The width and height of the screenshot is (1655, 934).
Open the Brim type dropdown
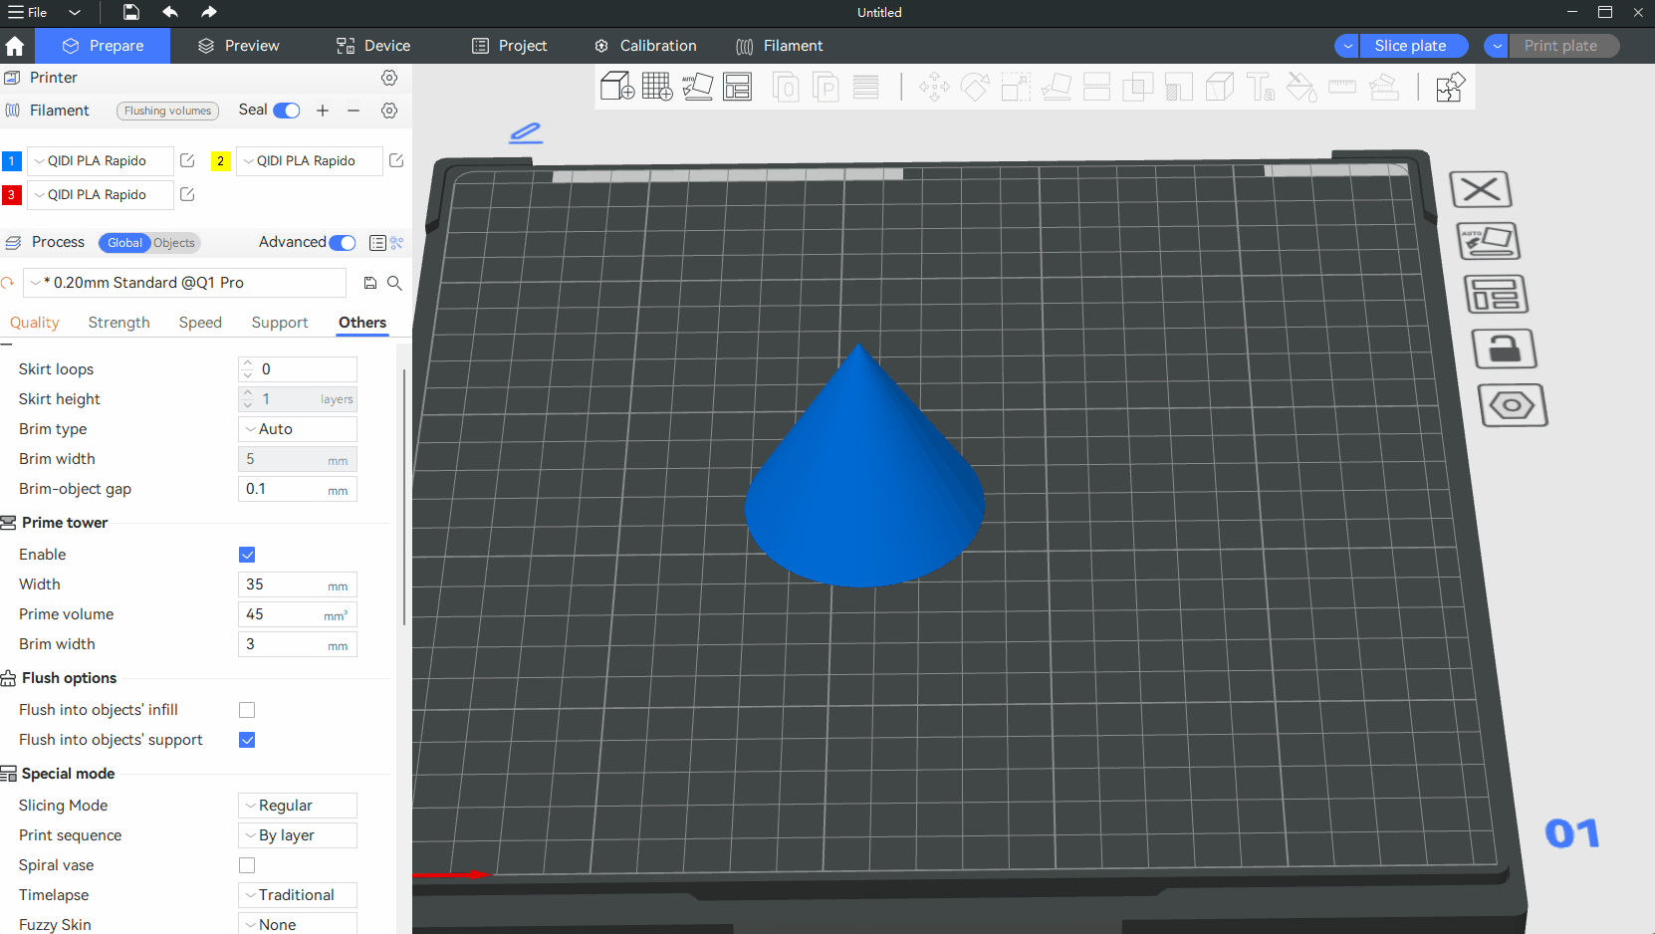click(298, 429)
